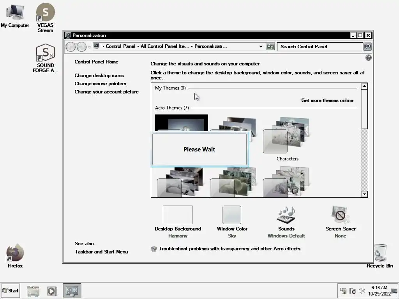The height and width of the screenshot is (299, 399).
Task: Click the Aero Themes (7) header
Action: pos(172,108)
